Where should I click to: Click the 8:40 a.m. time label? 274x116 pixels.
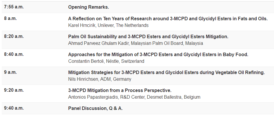coord(14,54)
